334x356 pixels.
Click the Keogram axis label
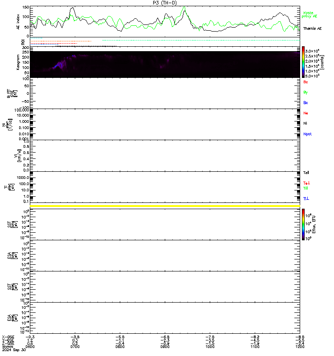(18, 62)
